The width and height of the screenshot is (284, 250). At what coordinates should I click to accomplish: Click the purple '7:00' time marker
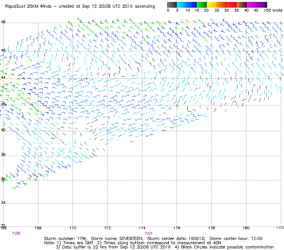click(x=16, y=233)
